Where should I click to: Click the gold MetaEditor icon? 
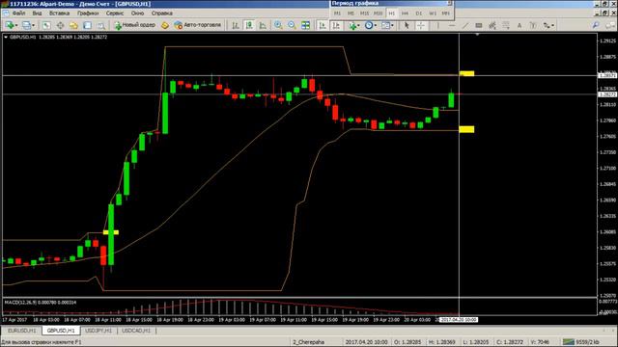(x=165, y=25)
